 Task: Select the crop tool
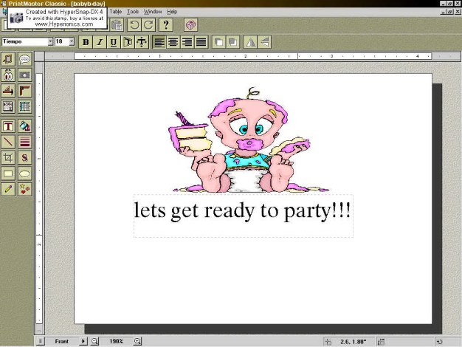pos(8,158)
